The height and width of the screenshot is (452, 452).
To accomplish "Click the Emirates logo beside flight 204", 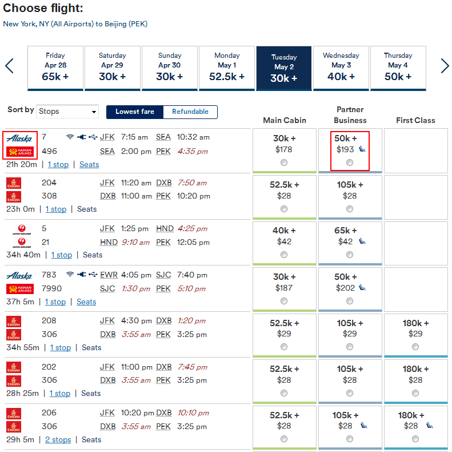I will (14, 183).
